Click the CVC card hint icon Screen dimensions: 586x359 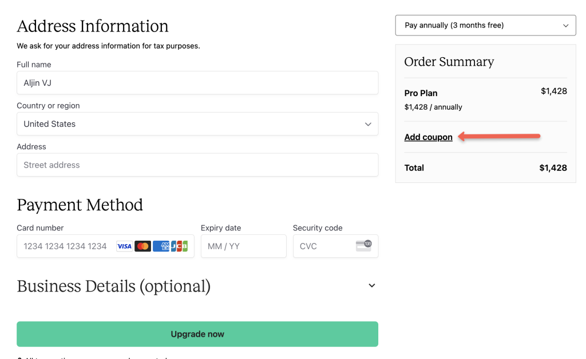click(365, 245)
